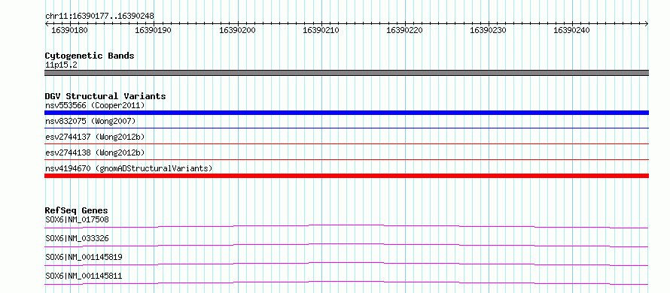Screen dimensions: 670x293
Task: Click the thick red nsv4194670 variant bar
Action: [x=346, y=176]
